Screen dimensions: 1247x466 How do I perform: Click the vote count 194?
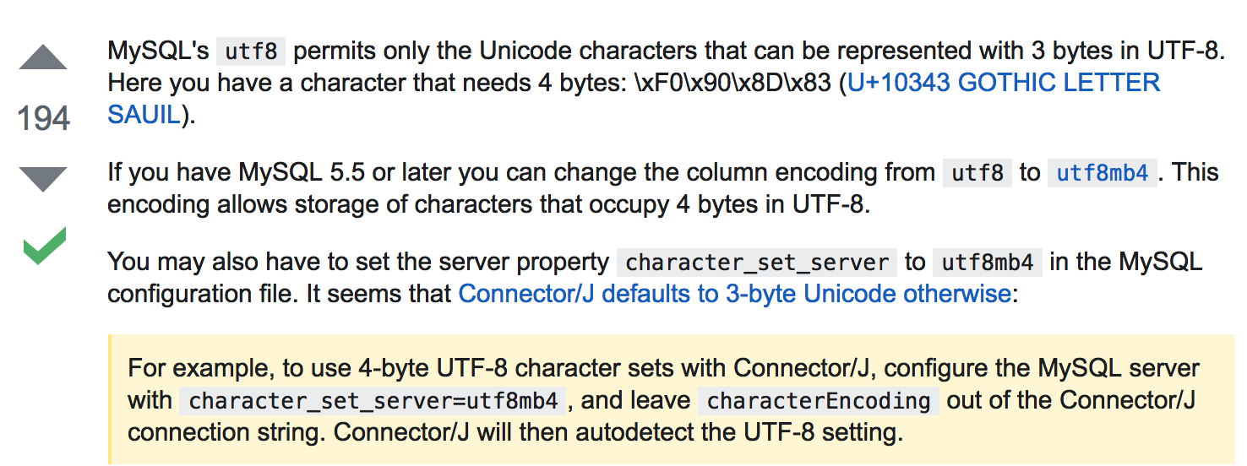(x=43, y=119)
